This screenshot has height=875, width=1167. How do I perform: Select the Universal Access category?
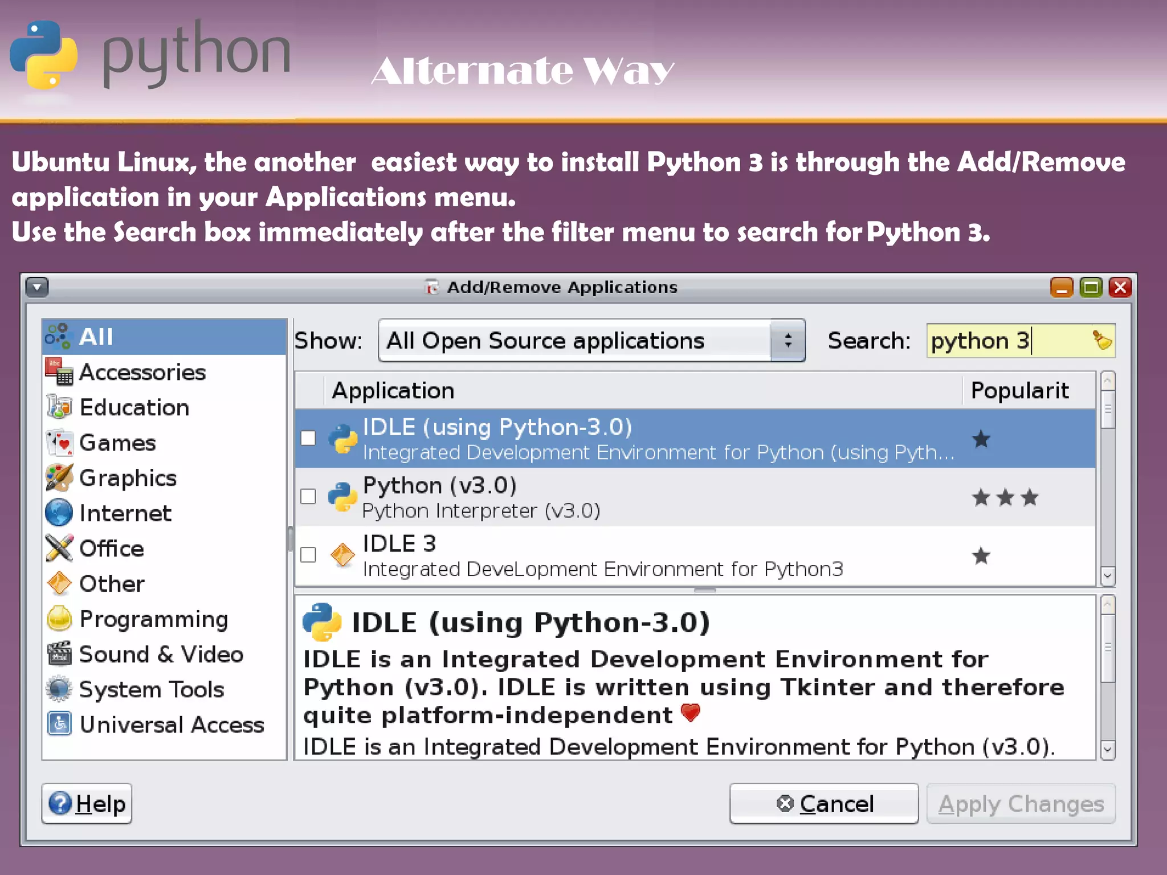(x=164, y=724)
